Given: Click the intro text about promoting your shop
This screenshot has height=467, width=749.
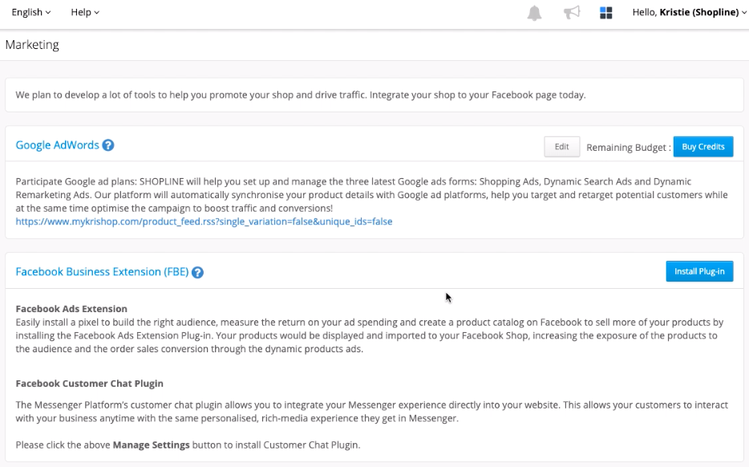Looking at the screenshot, I should pyautogui.click(x=301, y=95).
